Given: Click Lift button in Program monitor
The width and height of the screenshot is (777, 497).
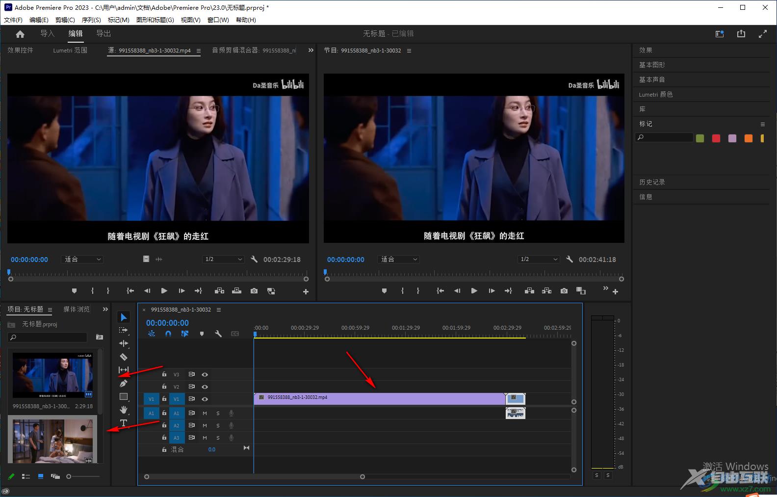Looking at the screenshot, I should (x=529, y=291).
